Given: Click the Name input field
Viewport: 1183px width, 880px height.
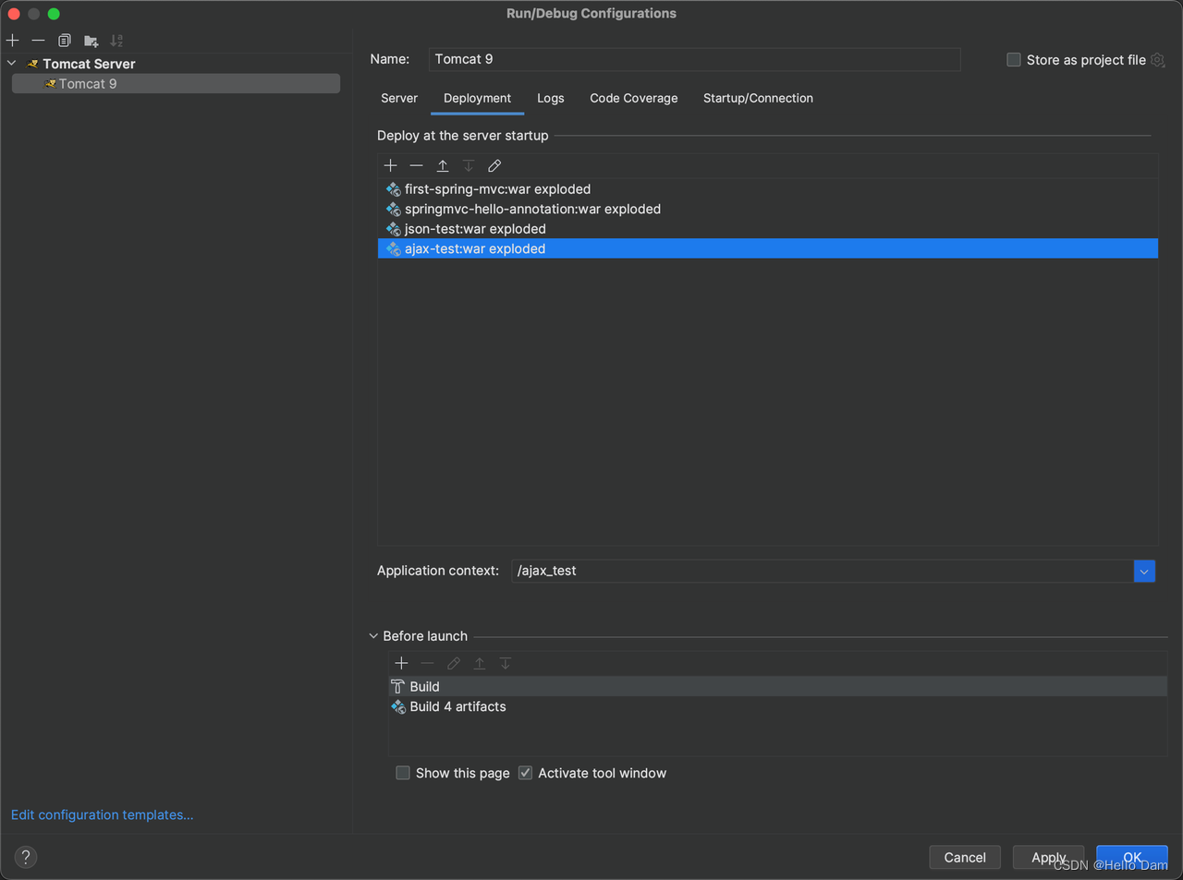Looking at the screenshot, I should [694, 59].
